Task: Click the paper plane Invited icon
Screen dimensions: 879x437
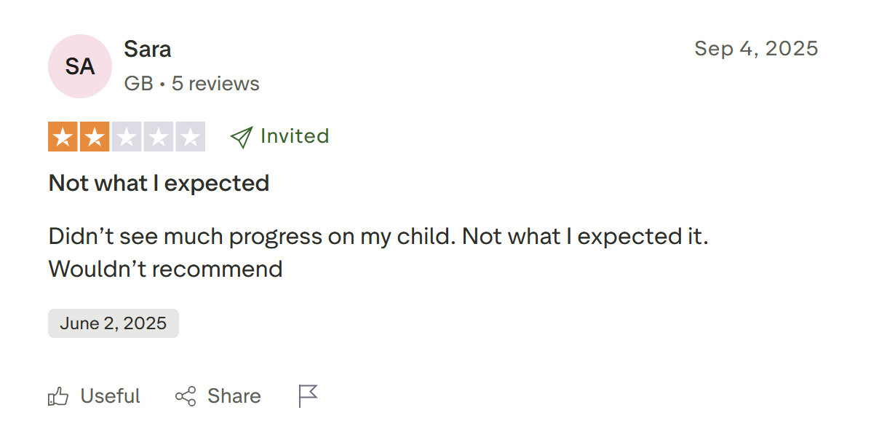Action: coord(241,137)
